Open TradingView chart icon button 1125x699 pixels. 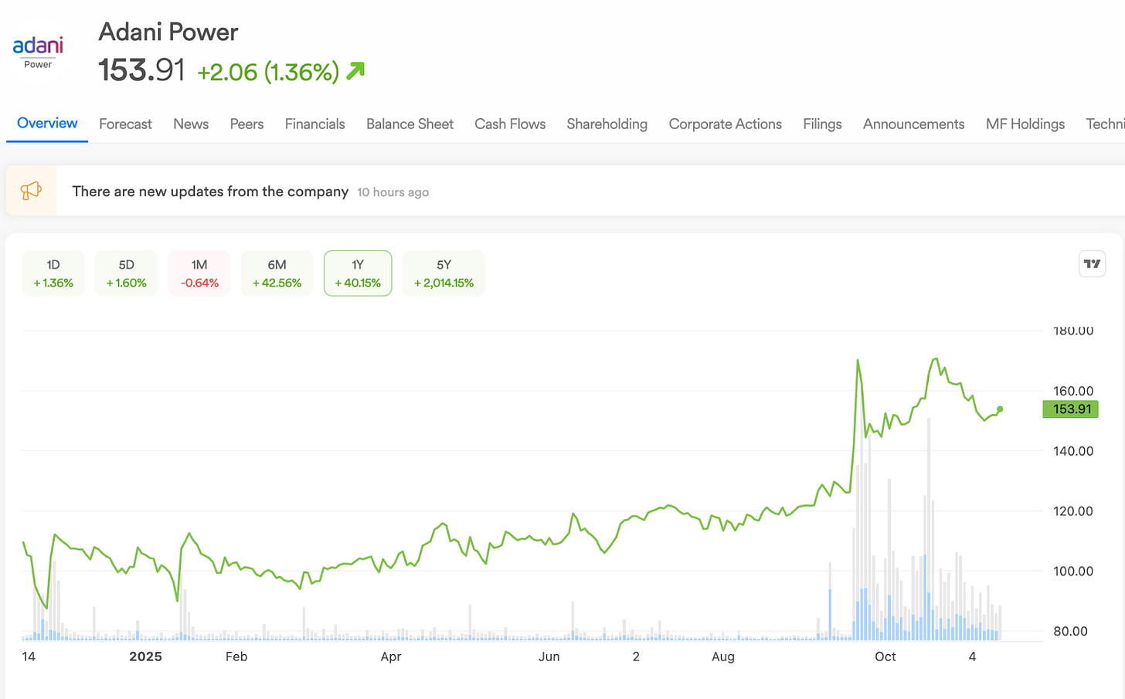click(x=1092, y=264)
